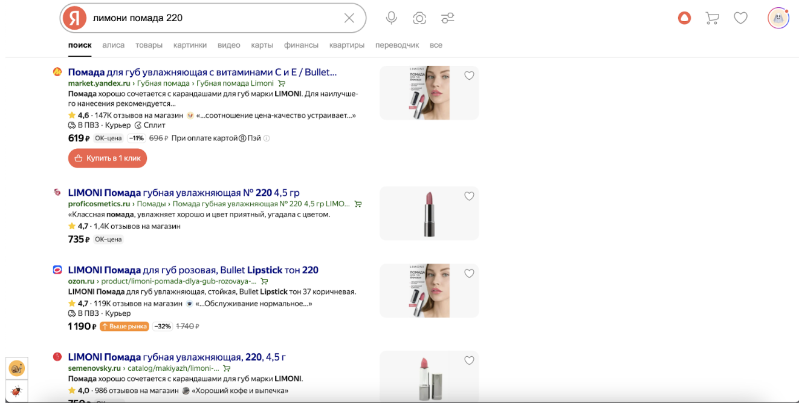The height and width of the screenshot is (404, 799).
Task: Open the «все» services menu
Action: point(436,45)
